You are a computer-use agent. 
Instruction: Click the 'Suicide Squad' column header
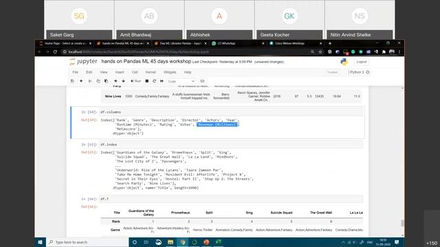point(281,213)
